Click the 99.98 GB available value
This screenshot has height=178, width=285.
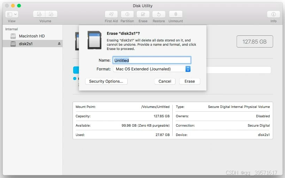pyautogui.click(x=145, y=125)
